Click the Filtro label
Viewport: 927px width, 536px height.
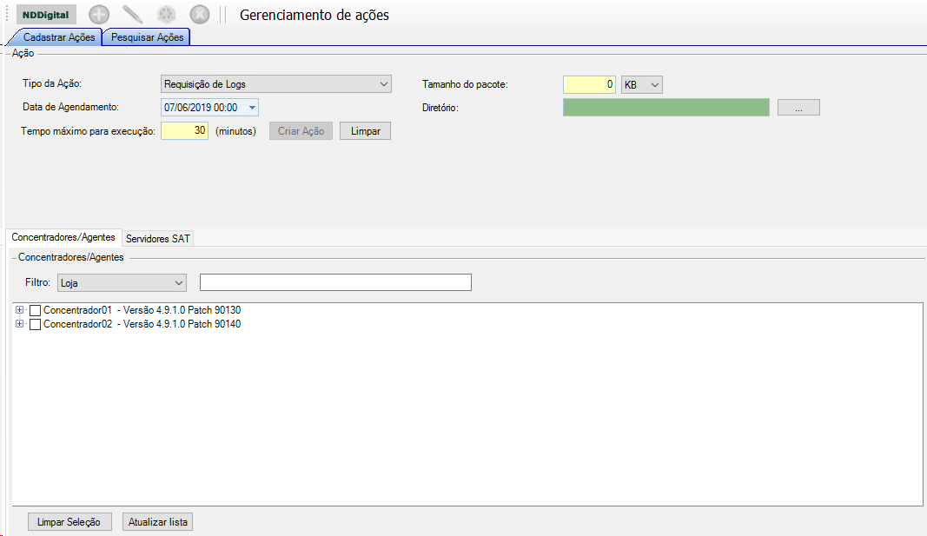point(38,282)
